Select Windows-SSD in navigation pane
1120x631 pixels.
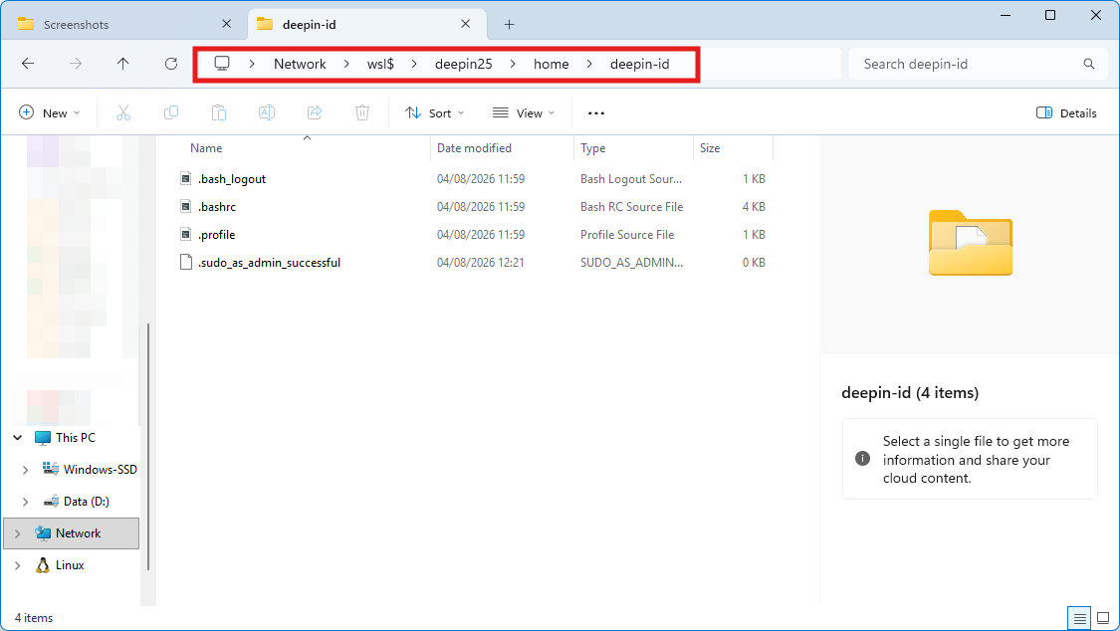click(100, 470)
